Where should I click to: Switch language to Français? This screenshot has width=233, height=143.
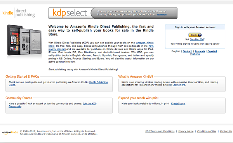pyautogui.click(x=200, y=51)
